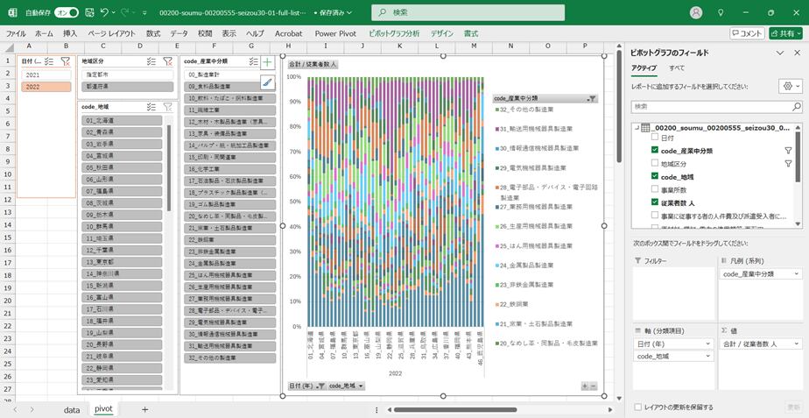Open the データ ribbon tab
This screenshot has height=418, width=809.
179,33
